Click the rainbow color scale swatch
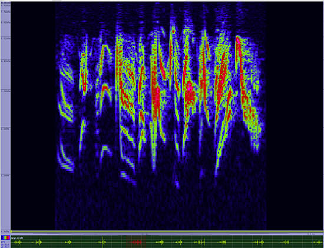This screenshot has height=248, width=324. point(5,237)
